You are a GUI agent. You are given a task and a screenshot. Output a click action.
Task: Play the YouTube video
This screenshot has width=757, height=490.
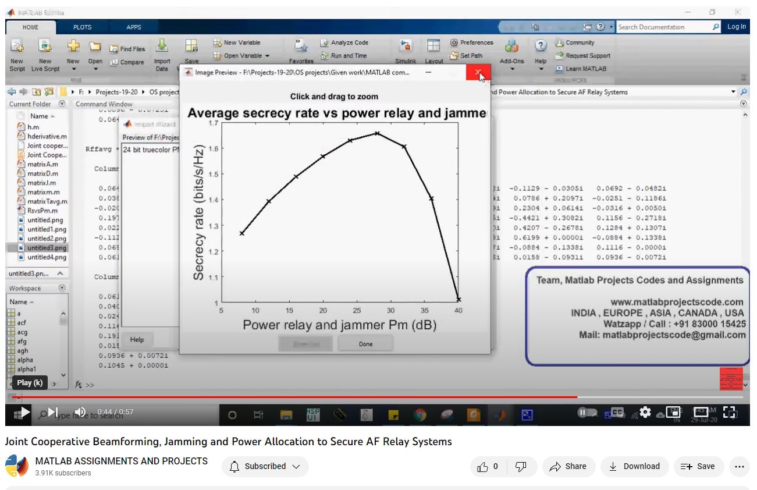pyautogui.click(x=24, y=413)
